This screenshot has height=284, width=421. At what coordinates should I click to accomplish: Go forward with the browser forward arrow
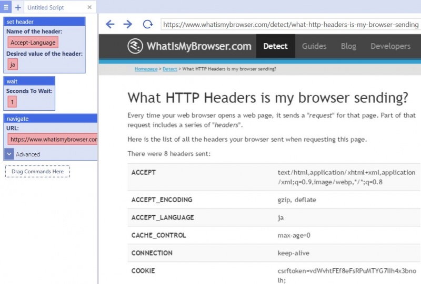pos(128,24)
